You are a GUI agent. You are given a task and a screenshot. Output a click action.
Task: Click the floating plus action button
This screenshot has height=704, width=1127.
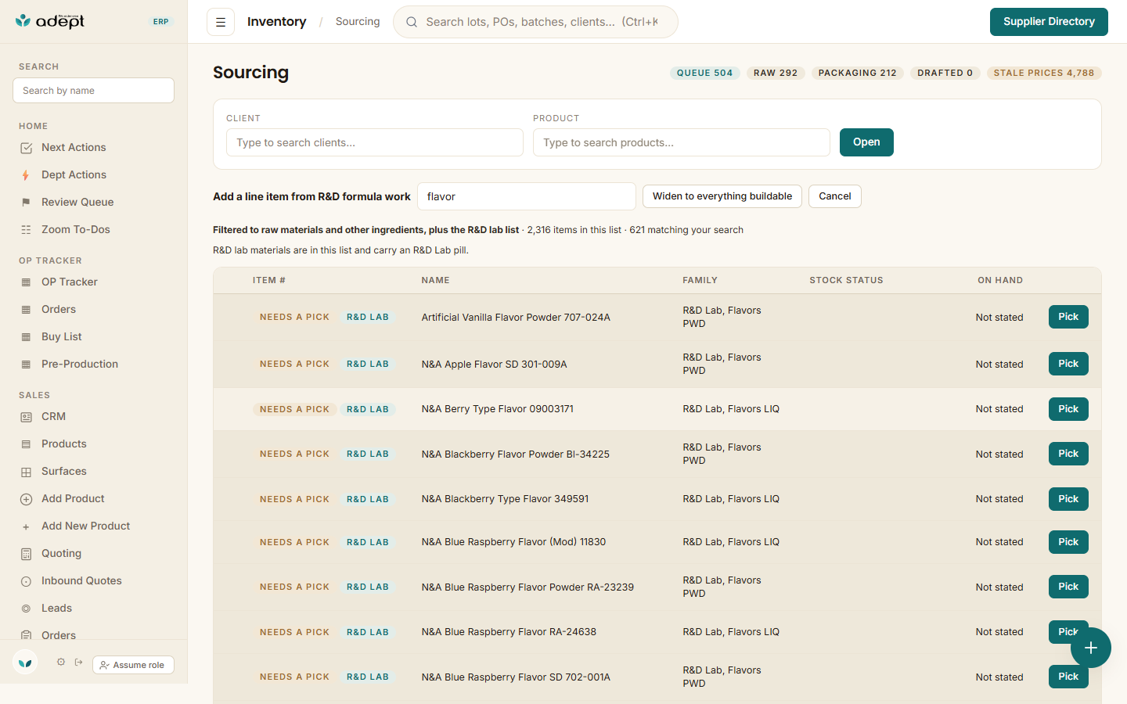pyautogui.click(x=1091, y=648)
